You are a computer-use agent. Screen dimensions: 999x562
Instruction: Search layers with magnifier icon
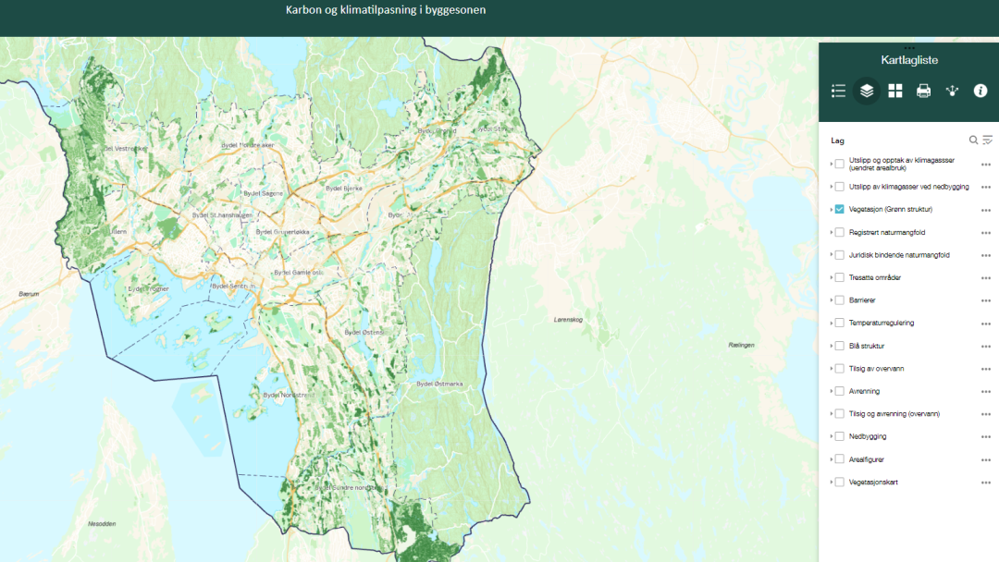click(x=973, y=140)
